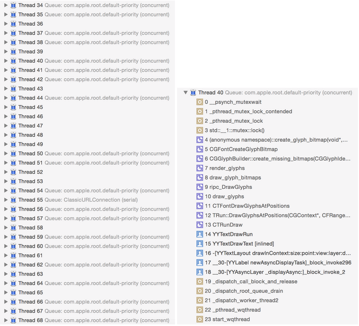This screenshot has height=326, width=359.
Task: Click purple icon of frame 7 render_glyphs
Action: tap(199, 168)
